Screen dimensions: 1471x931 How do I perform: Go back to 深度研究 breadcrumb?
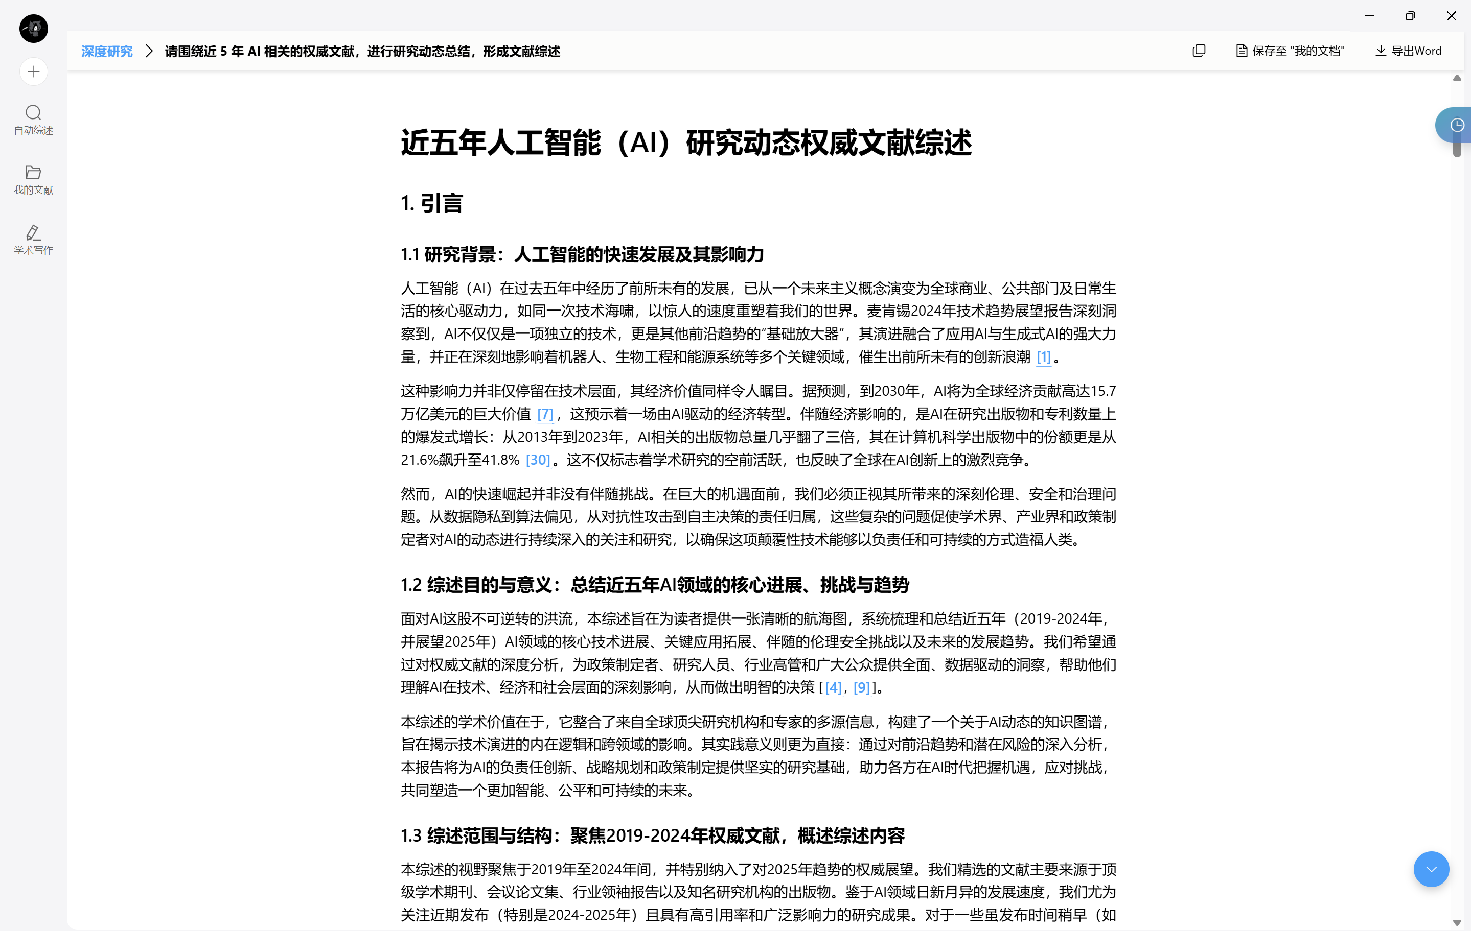107,51
